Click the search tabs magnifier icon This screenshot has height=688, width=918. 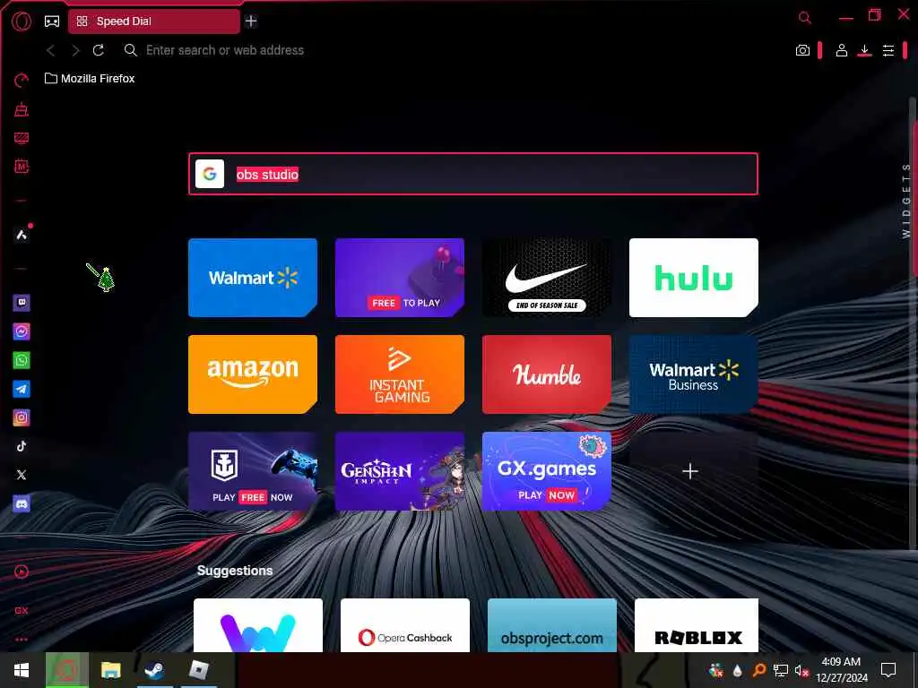point(805,18)
